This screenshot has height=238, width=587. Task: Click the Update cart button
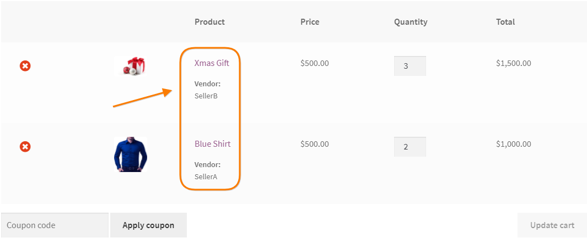pyautogui.click(x=552, y=225)
